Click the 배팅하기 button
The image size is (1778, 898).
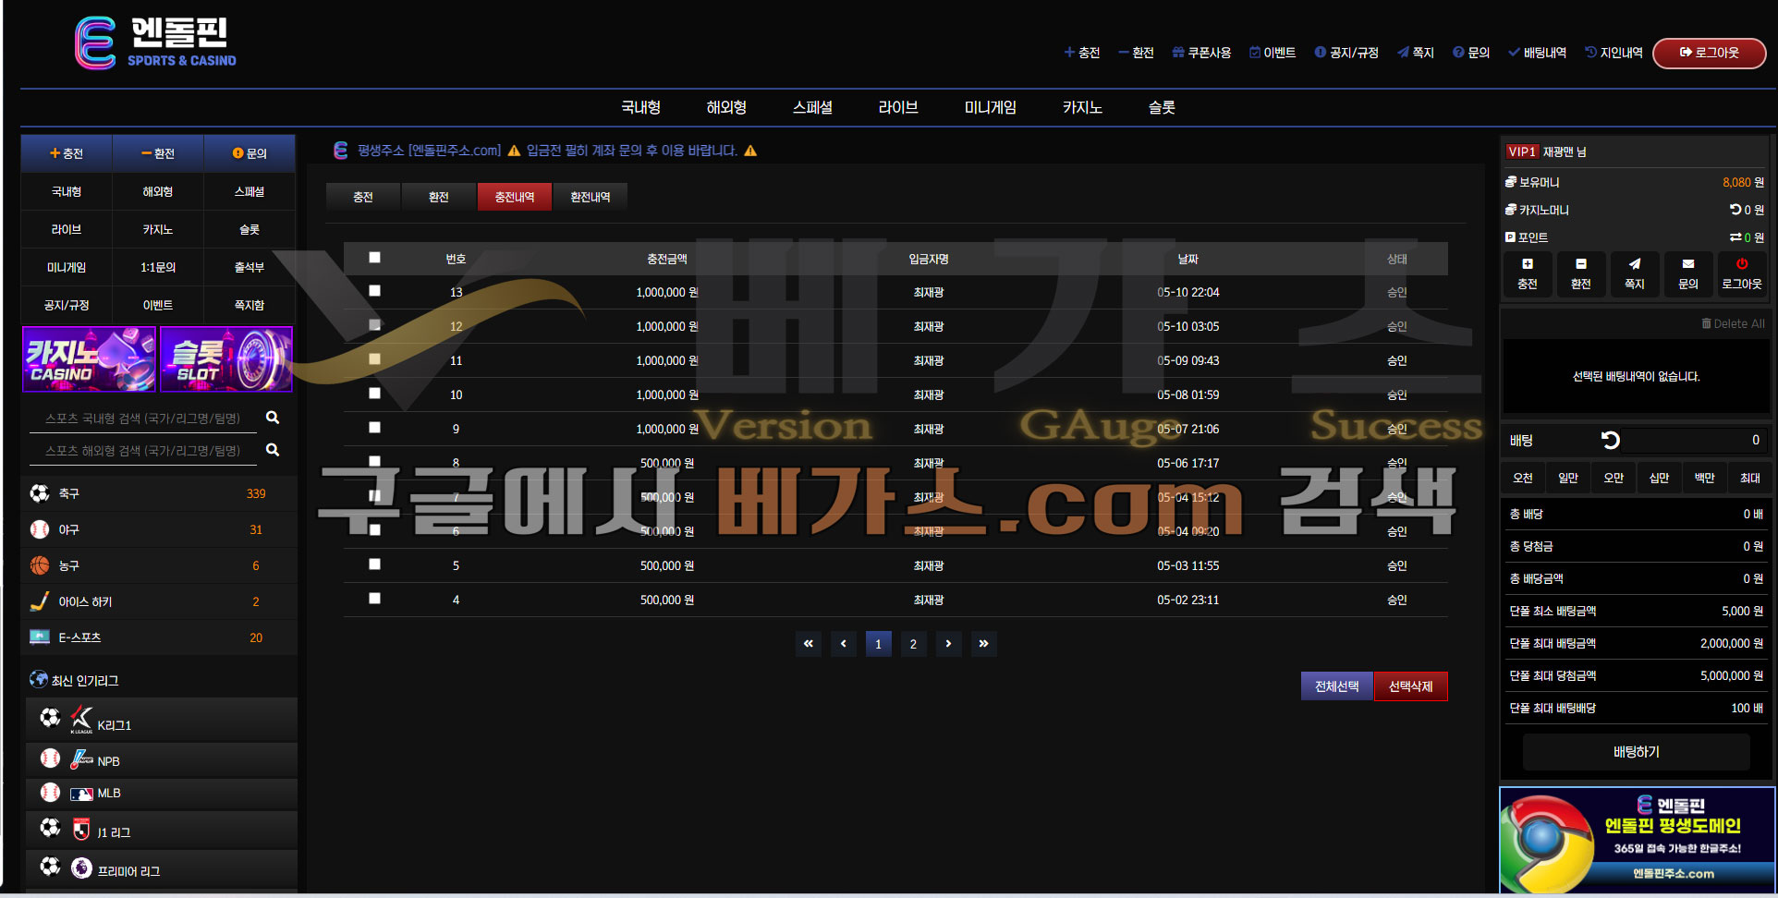tap(1636, 752)
